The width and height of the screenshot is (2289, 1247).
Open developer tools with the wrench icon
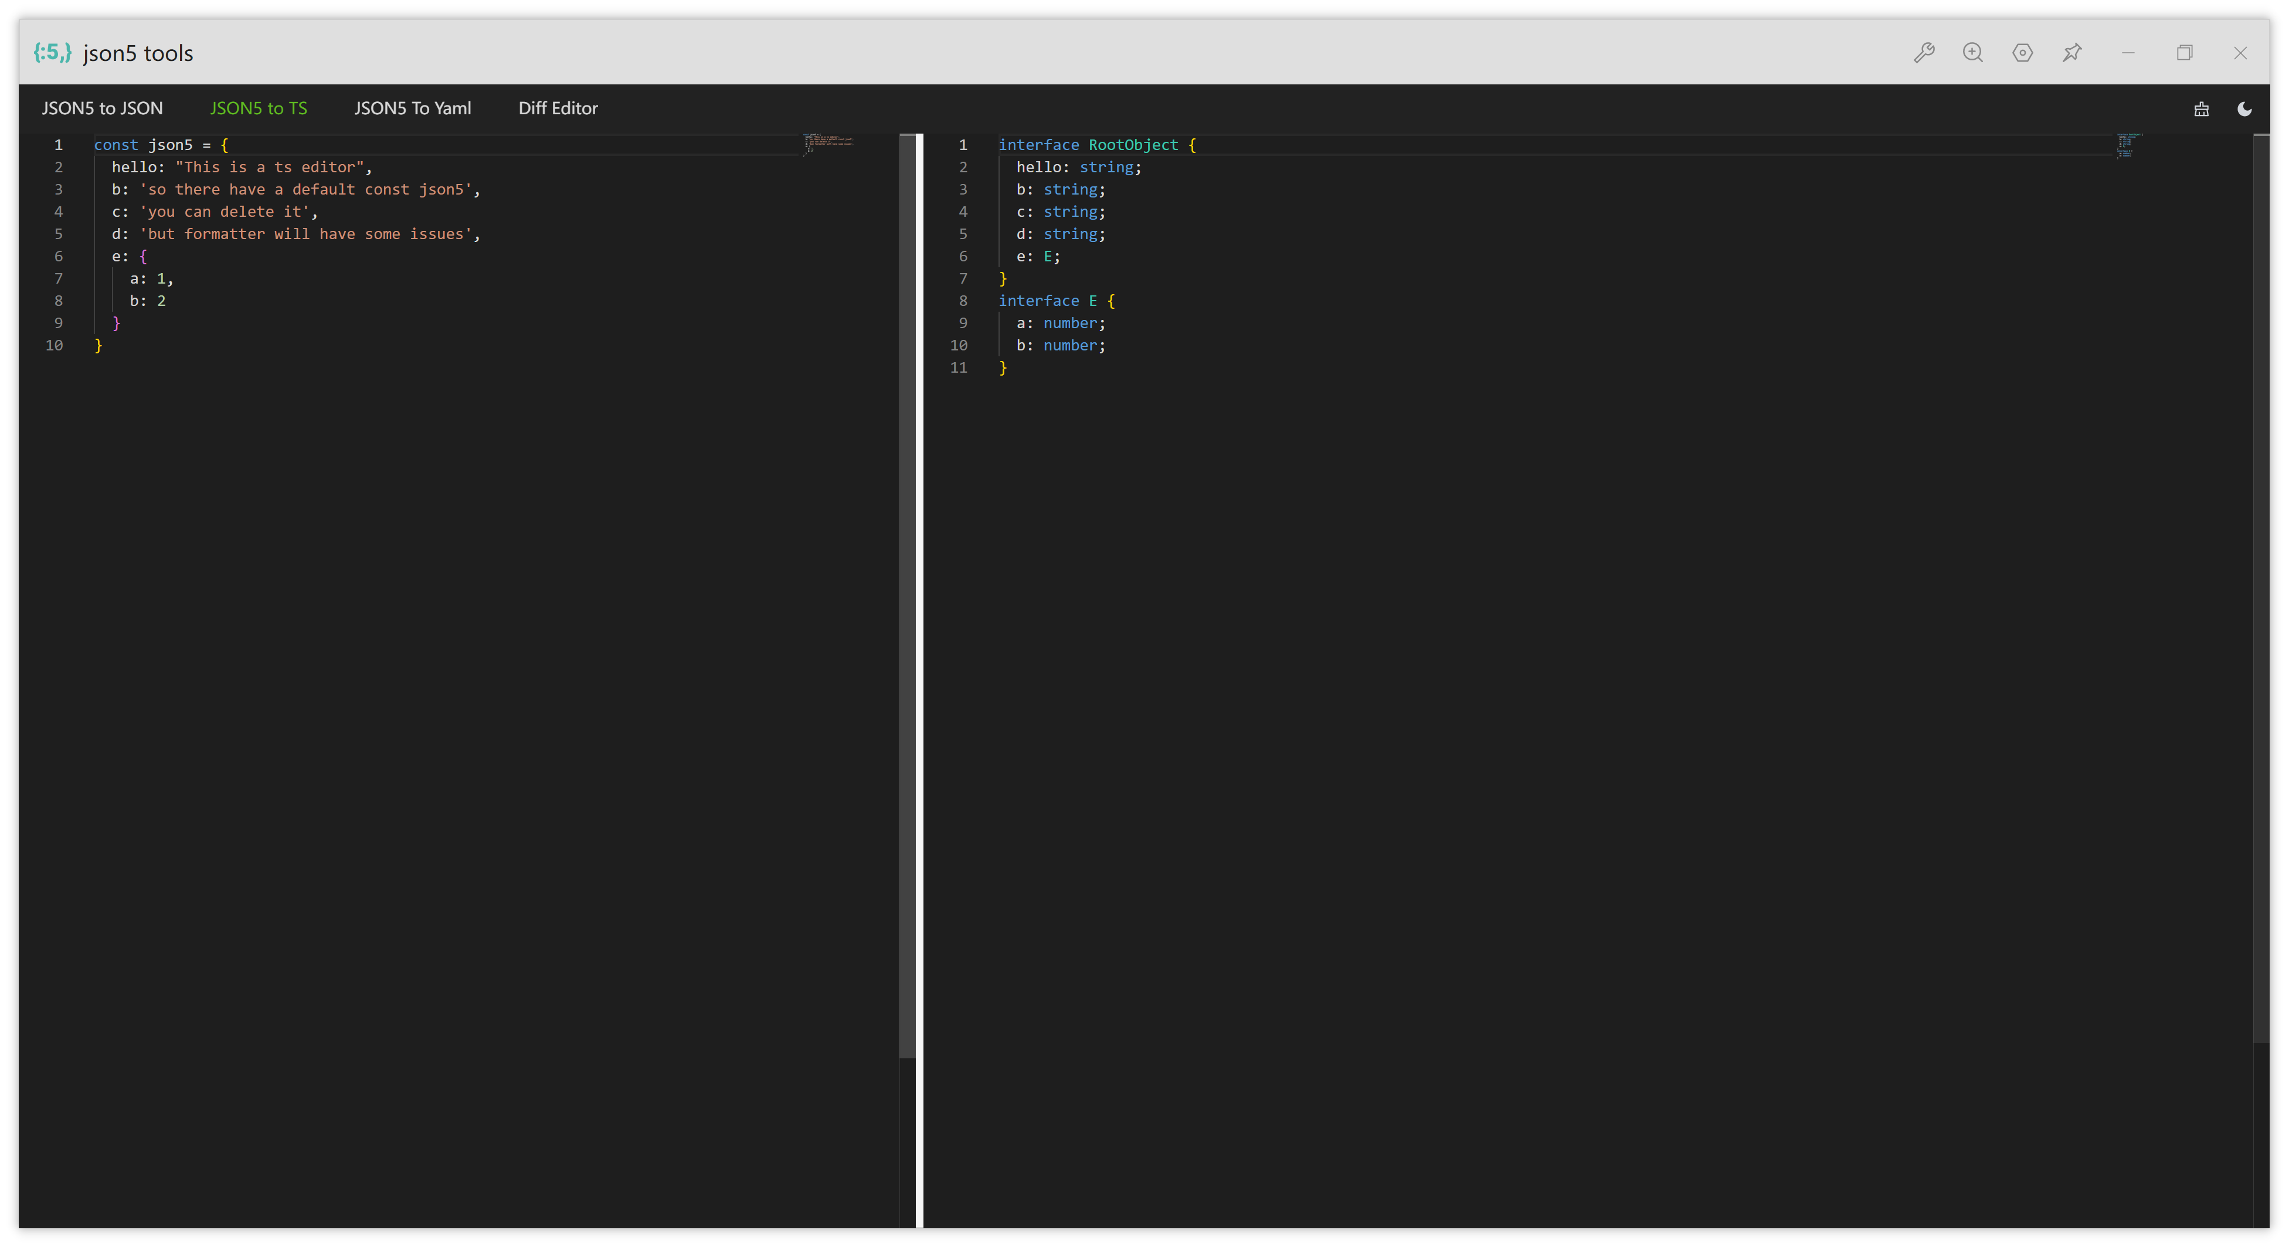coord(1924,53)
